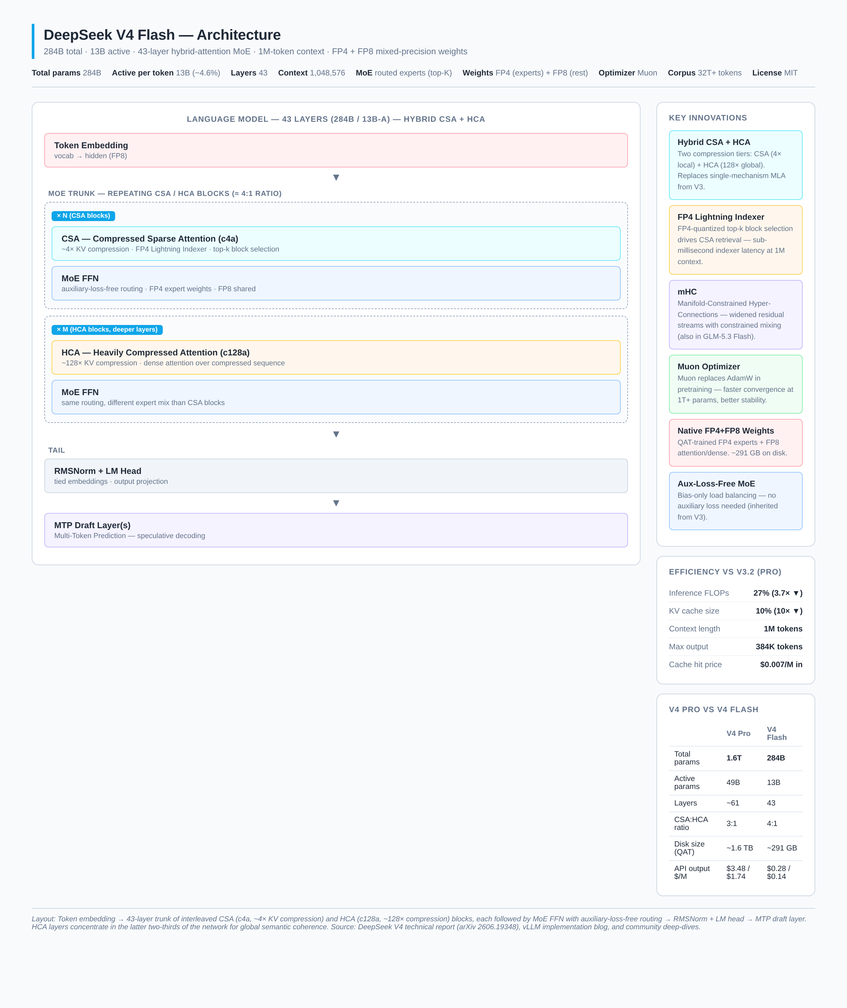Select the mHC innovation card
Screen dimensions: 847x1008
click(736, 315)
